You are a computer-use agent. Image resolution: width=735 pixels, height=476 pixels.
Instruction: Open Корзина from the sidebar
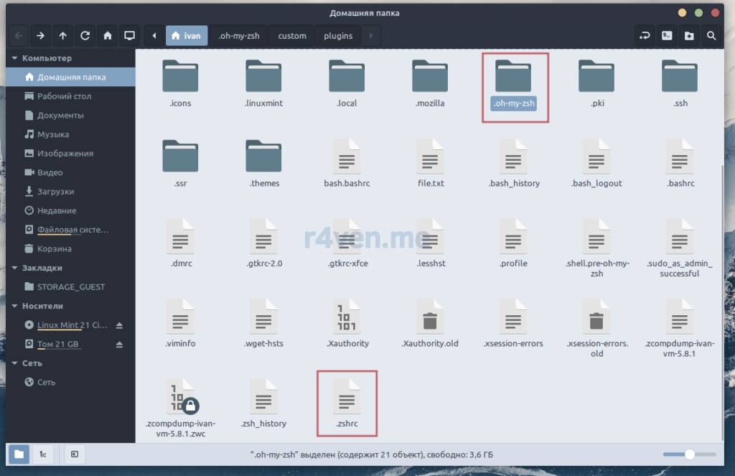pos(54,249)
